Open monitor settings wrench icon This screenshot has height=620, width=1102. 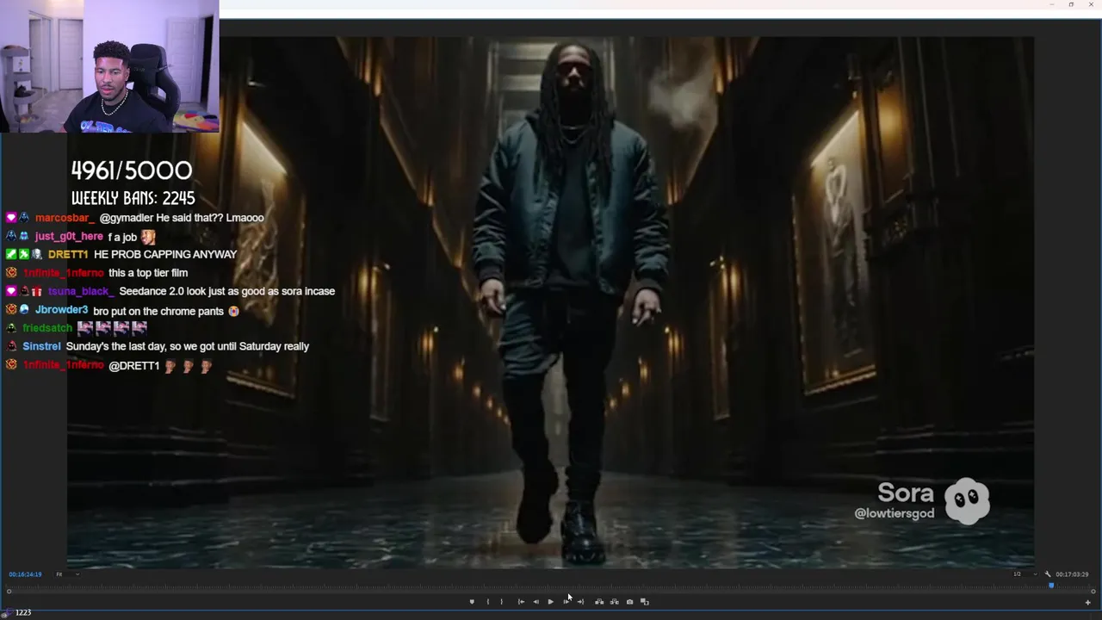(1048, 574)
